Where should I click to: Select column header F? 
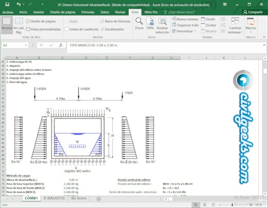click(x=130, y=58)
